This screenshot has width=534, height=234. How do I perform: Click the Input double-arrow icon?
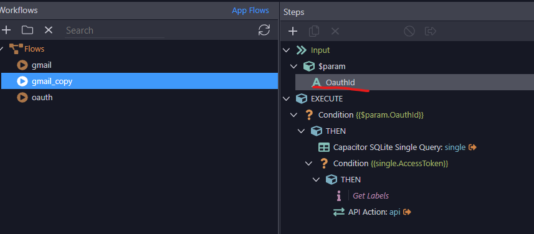coord(302,50)
